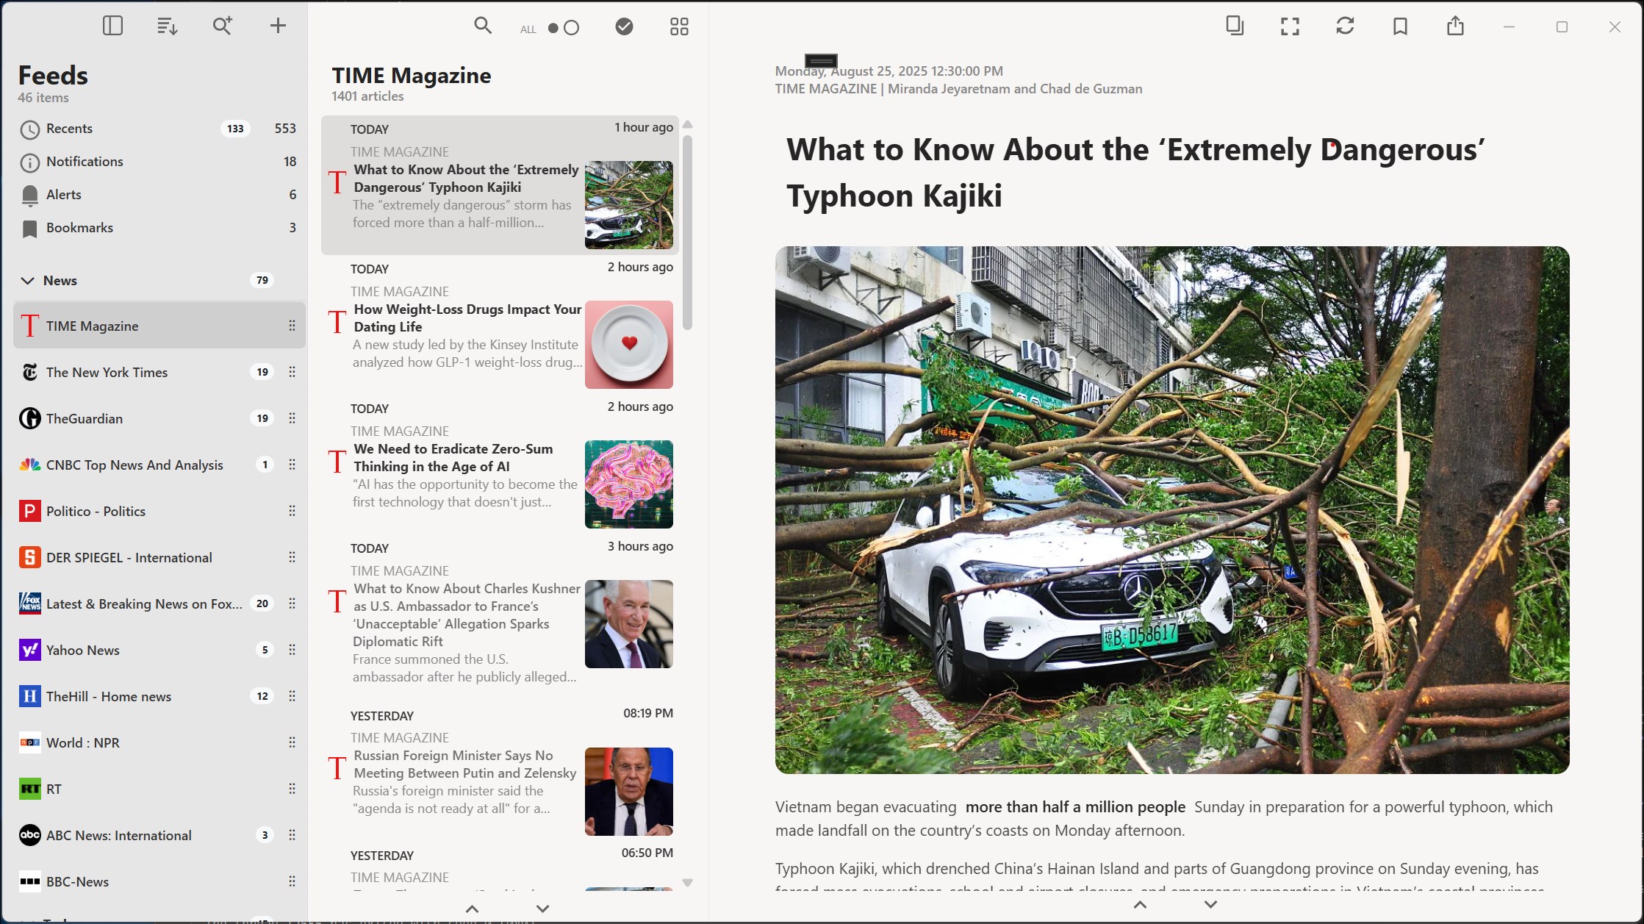Click drag handle beside TIME Magazine
1644x924 pixels.
[x=292, y=326]
